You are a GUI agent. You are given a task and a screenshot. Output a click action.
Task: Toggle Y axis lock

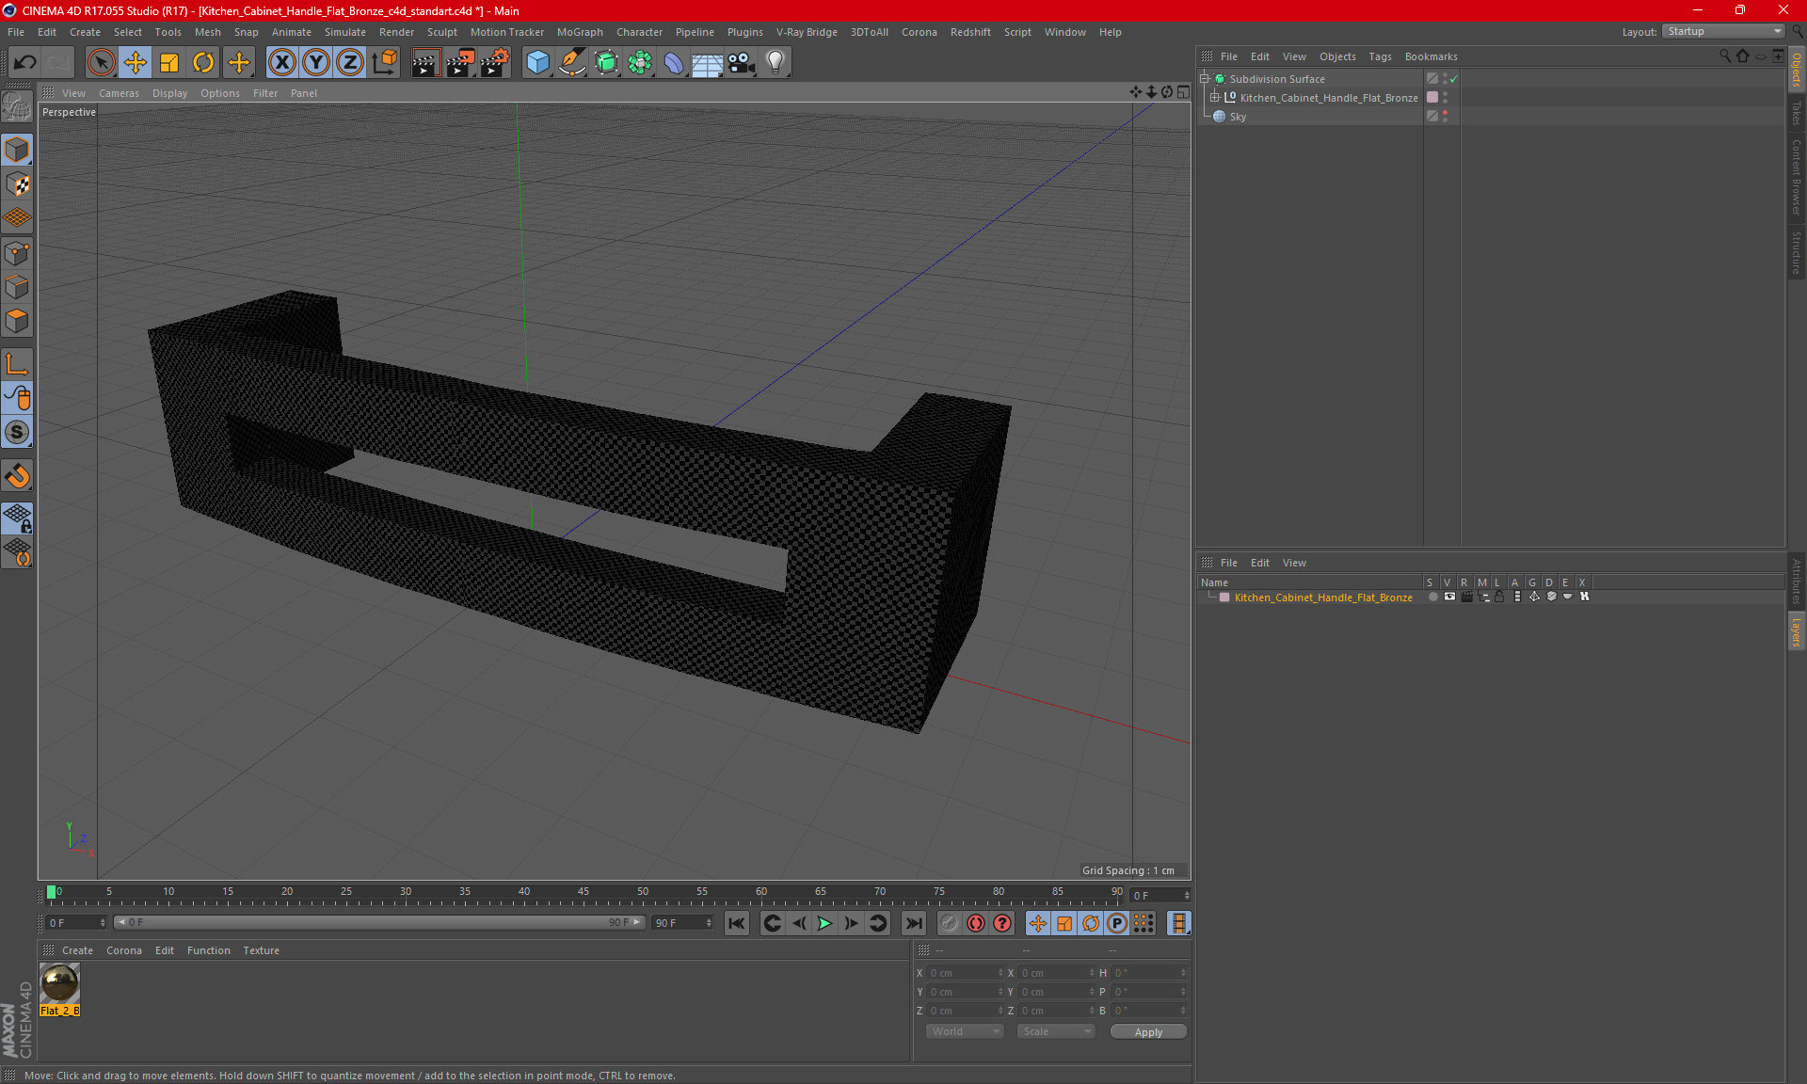[316, 63]
